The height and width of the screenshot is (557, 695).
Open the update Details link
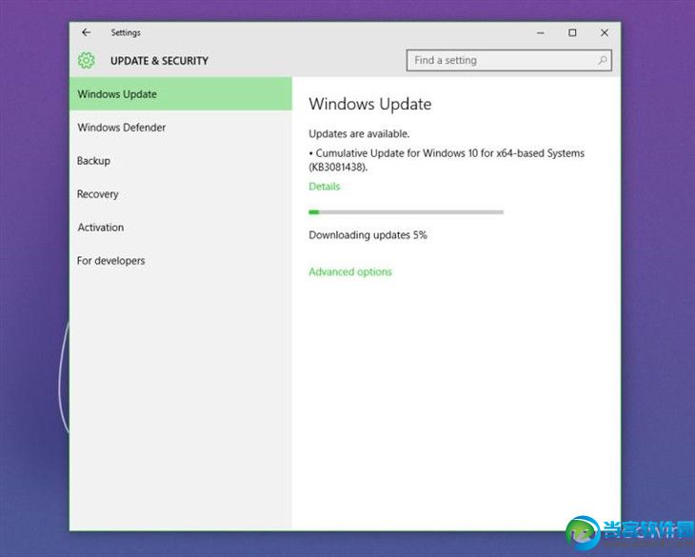pos(325,186)
